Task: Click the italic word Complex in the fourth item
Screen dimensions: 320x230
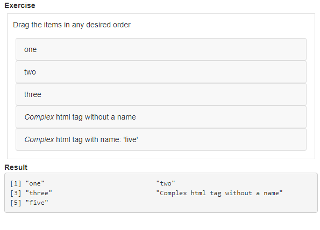Action: pyautogui.click(x=39, y=117)
